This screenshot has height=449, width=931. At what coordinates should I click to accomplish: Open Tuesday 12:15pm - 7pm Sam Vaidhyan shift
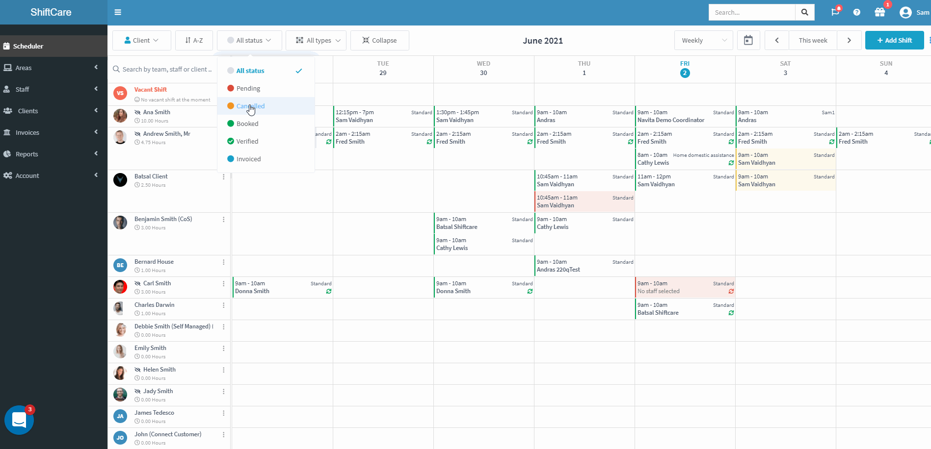pos(383,116)
